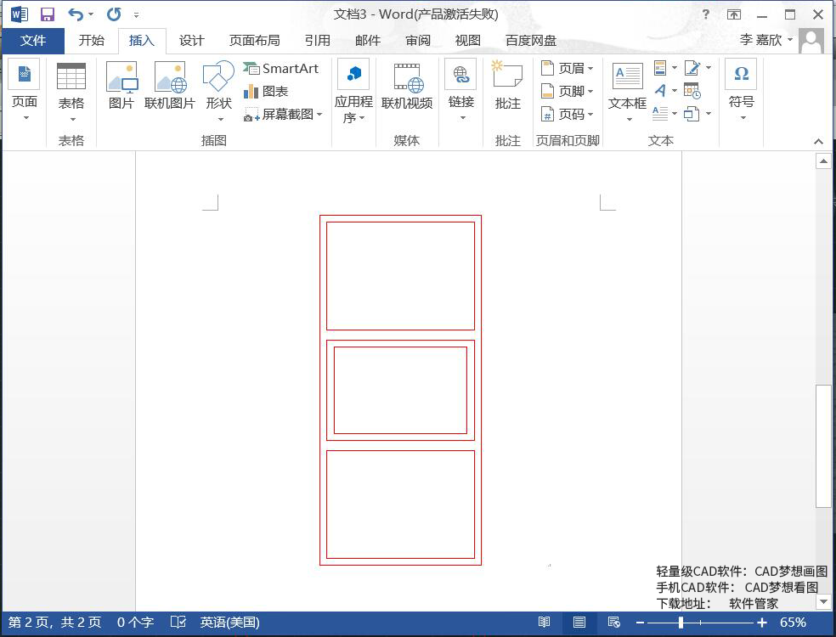This screenshot has width=836, height=637.
Task: Insert a text box with 文本框
Action: [628, 92]
